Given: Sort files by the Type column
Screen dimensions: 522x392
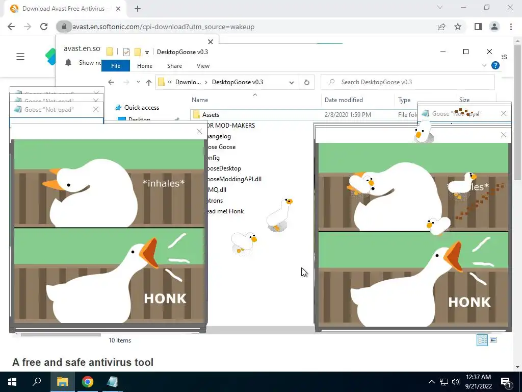Looking at the screenshot, I should click(404, 100).
